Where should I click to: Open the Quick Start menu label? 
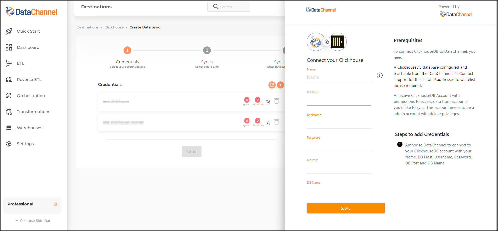coord(28,31)
